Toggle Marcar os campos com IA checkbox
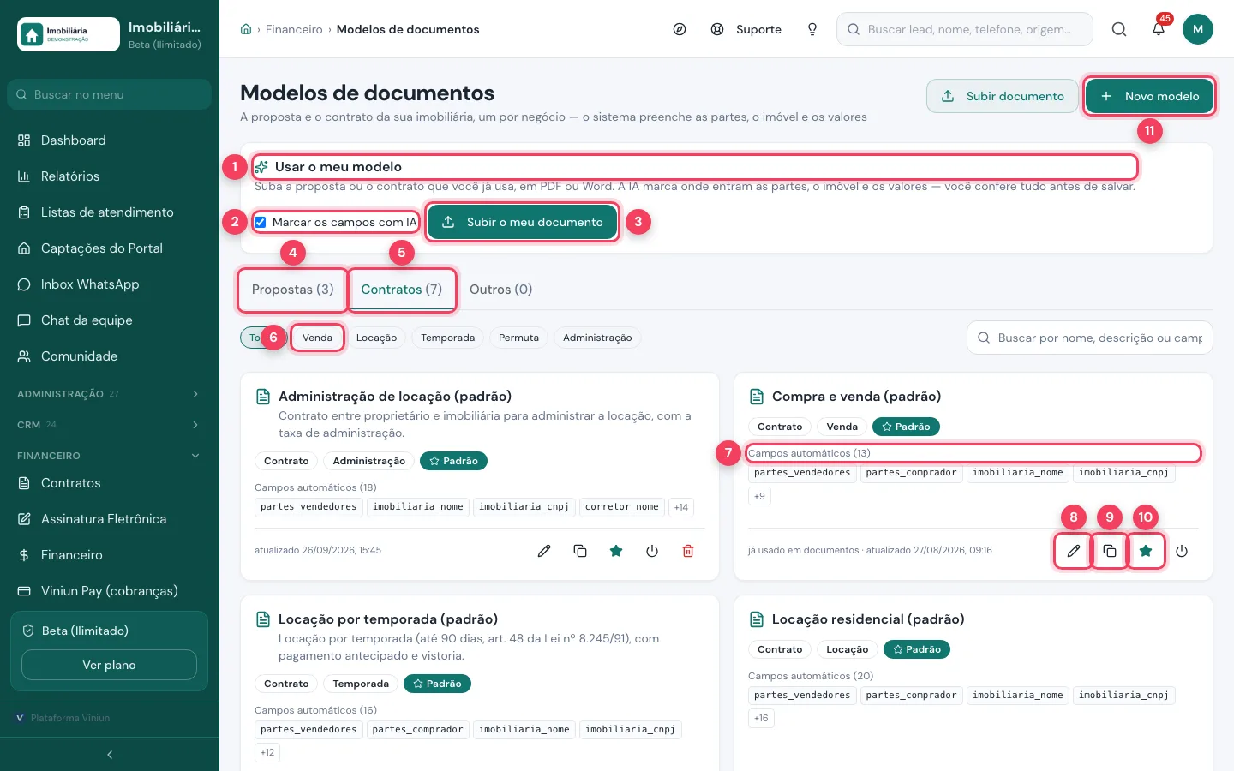 click(x=261, y=223)
